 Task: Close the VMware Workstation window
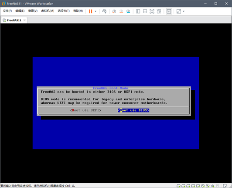coord(226,3)
